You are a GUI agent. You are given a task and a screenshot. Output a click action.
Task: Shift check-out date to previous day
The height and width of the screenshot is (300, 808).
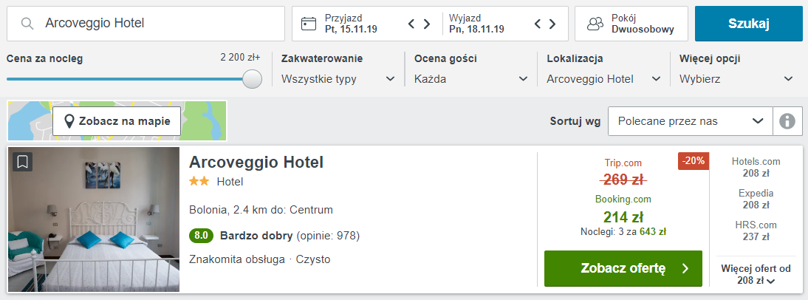537,24
